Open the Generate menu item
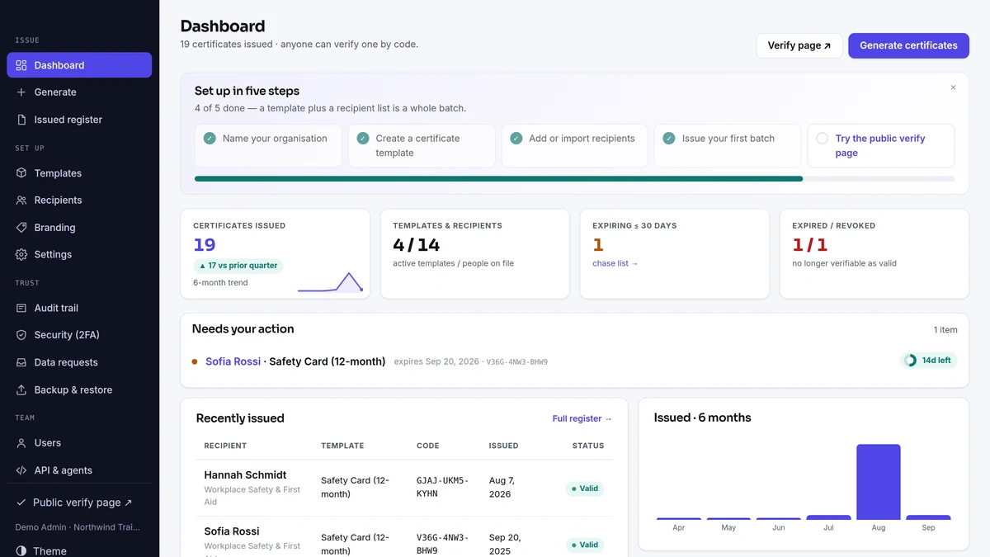The height and width of the screenshot is (557, 990). tap(79, 92)
